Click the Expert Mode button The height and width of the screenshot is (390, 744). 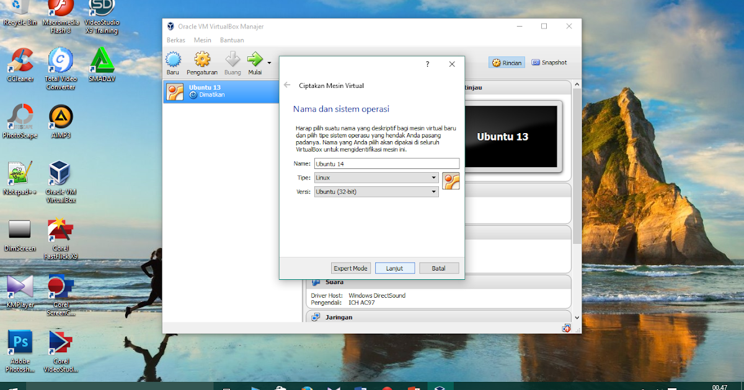coord(351,268)
